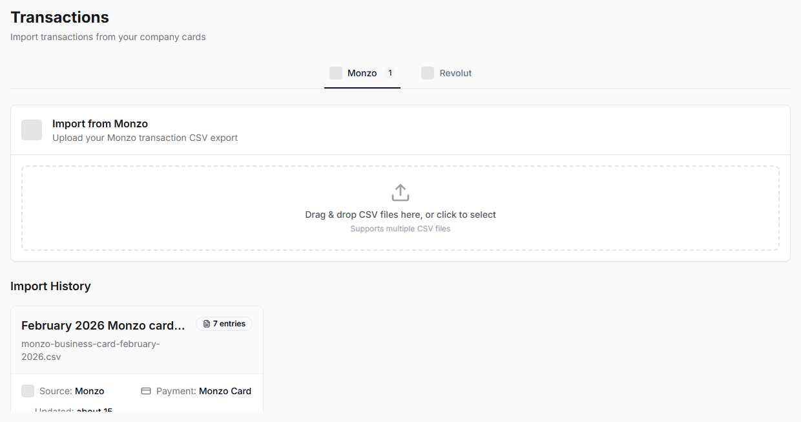Click the CSV drag and drop upload area
Viewport: 801px width, 422px height.
pos(400,208)
